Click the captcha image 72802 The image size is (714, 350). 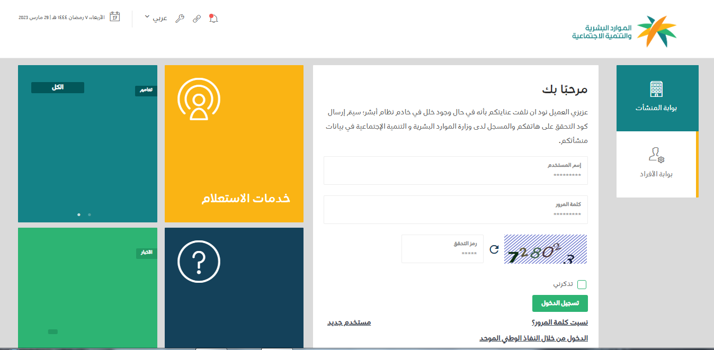tap(546, 249)
